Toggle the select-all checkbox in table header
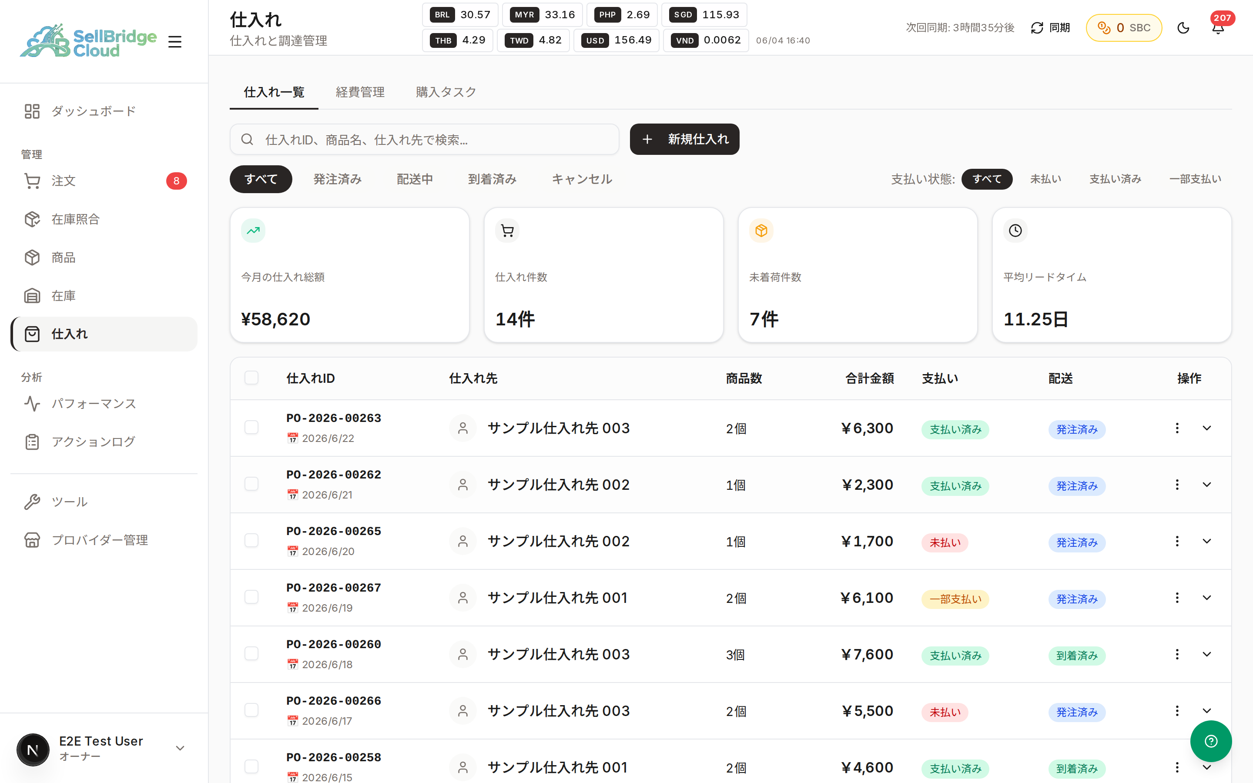 tap(251, 378)
